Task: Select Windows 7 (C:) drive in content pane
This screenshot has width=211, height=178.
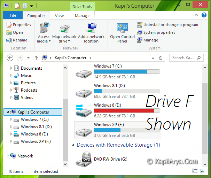Action: pos(117,72)
